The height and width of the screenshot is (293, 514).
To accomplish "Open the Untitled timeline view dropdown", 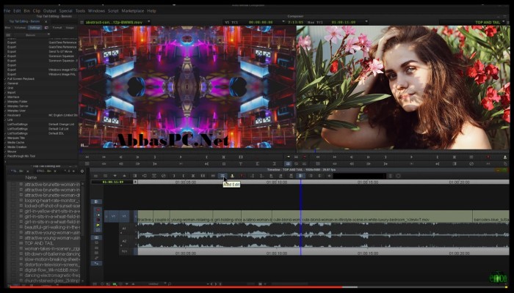I will point(165,284).
